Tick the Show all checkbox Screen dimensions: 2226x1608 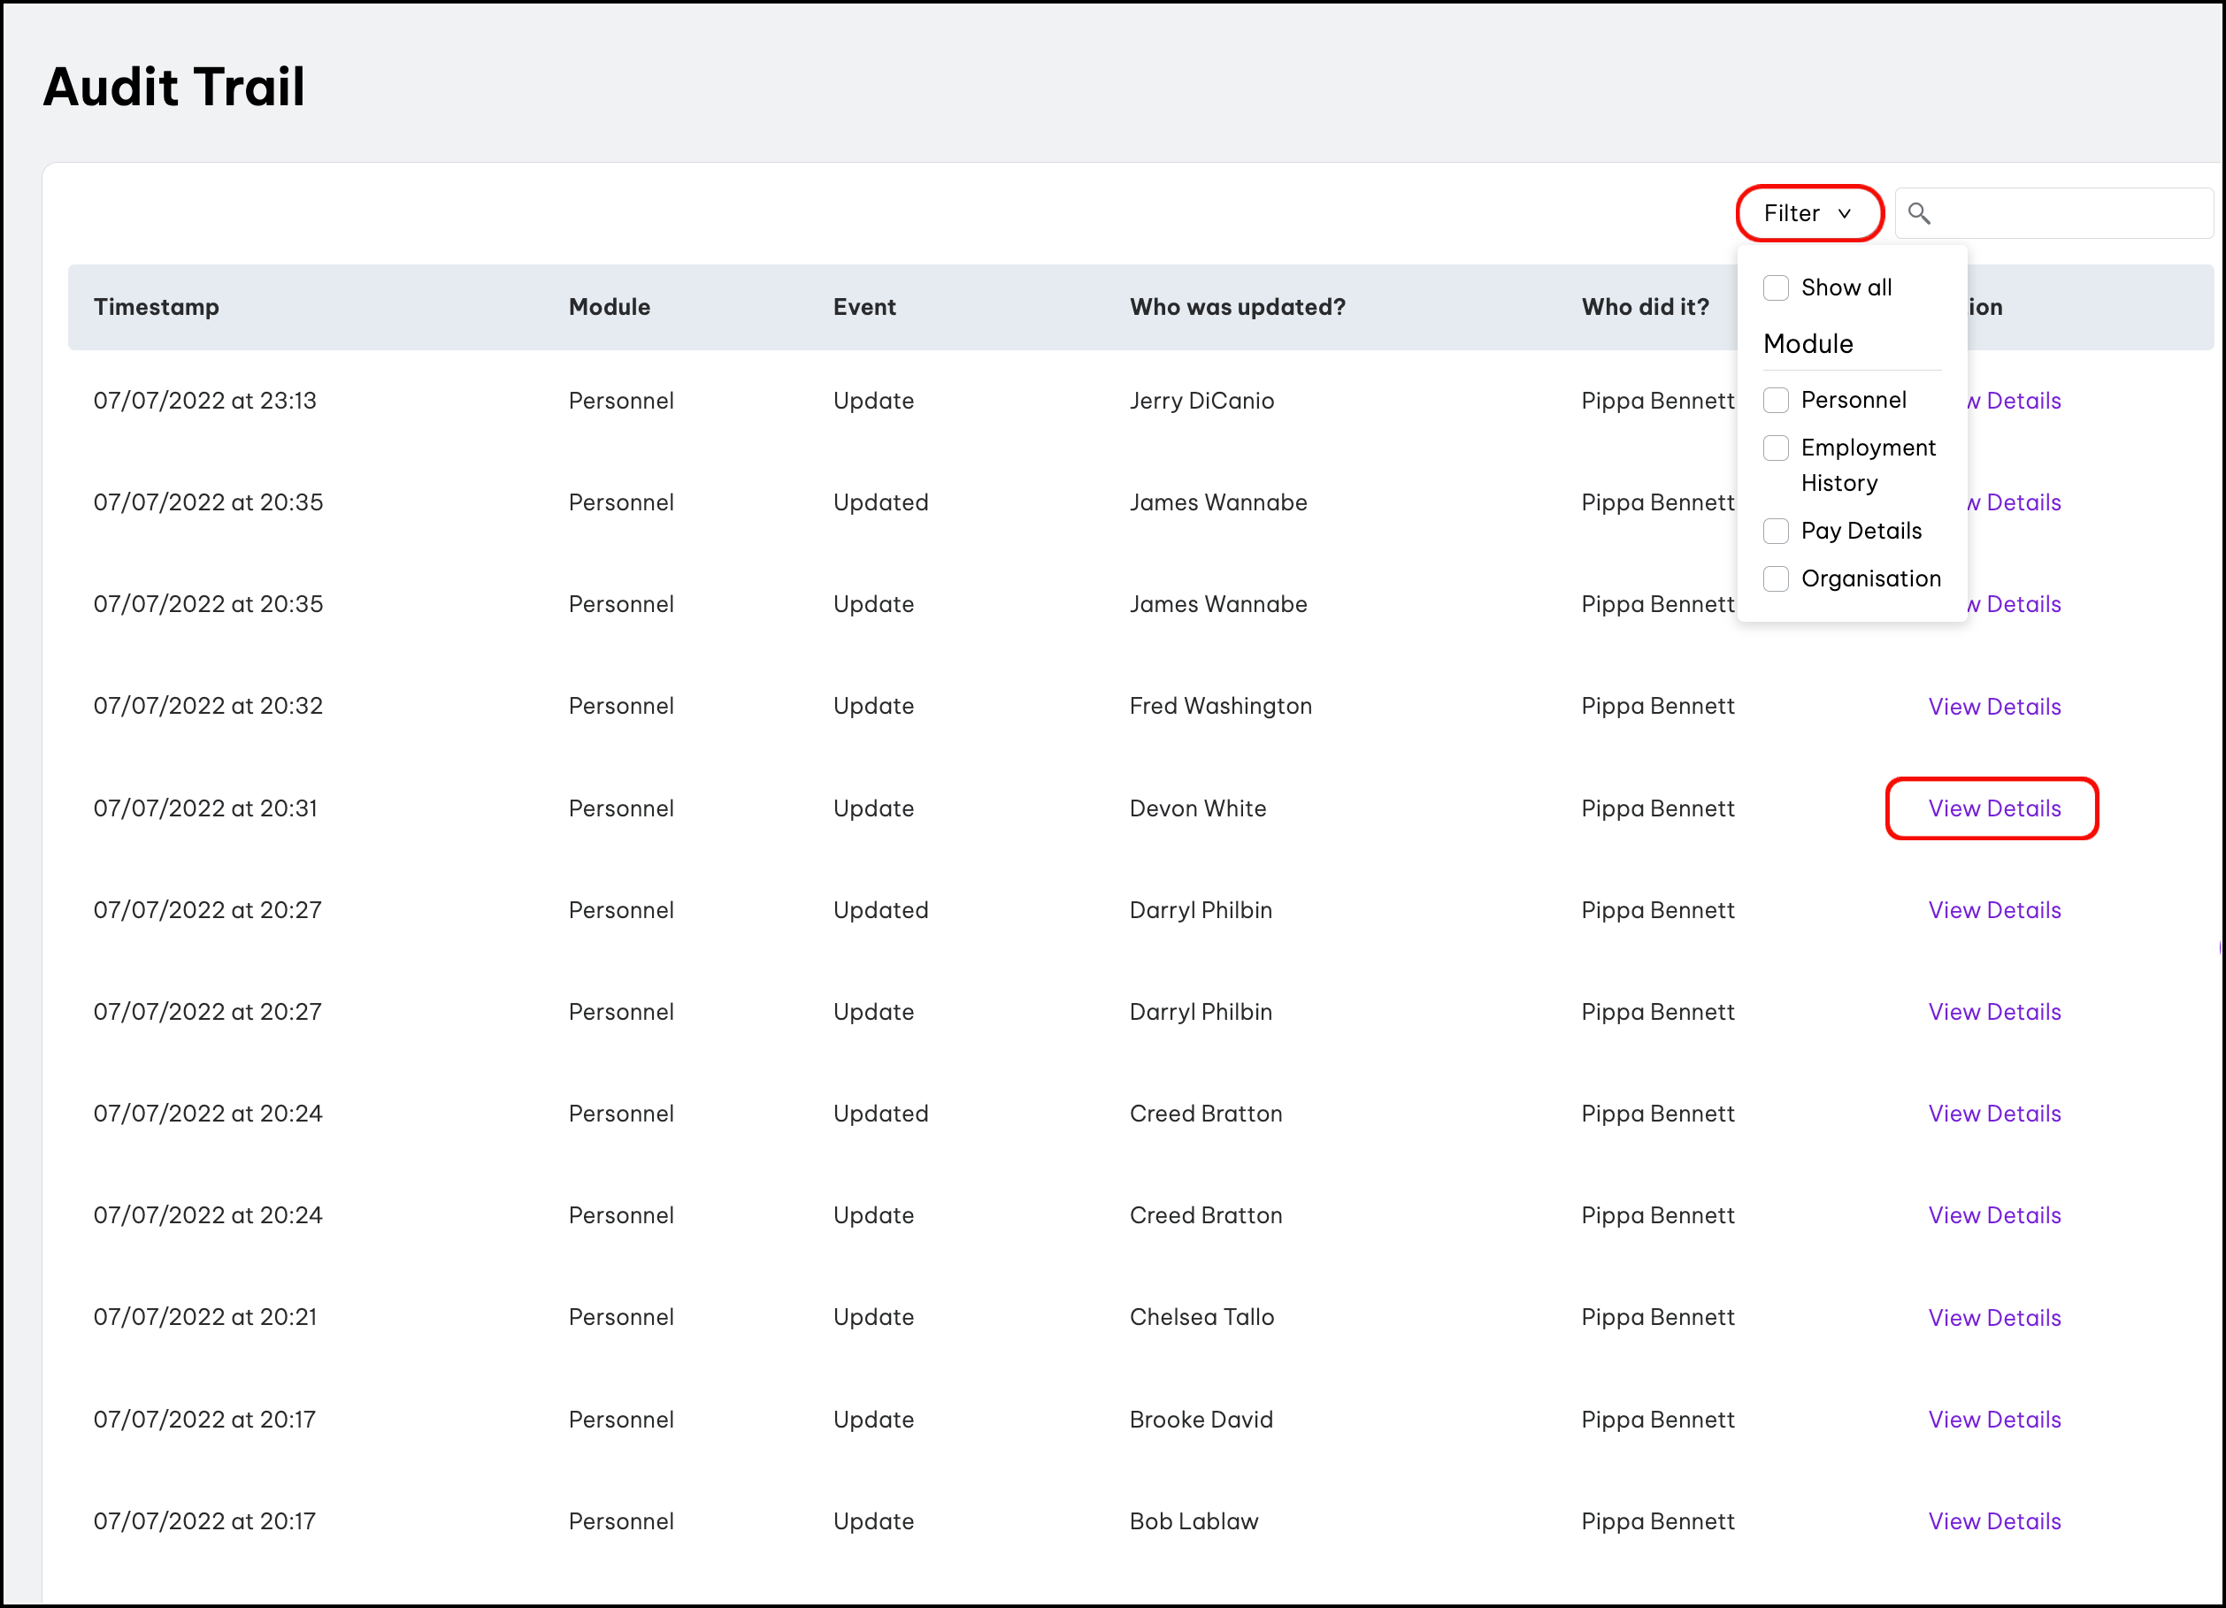pos(1776,287)
